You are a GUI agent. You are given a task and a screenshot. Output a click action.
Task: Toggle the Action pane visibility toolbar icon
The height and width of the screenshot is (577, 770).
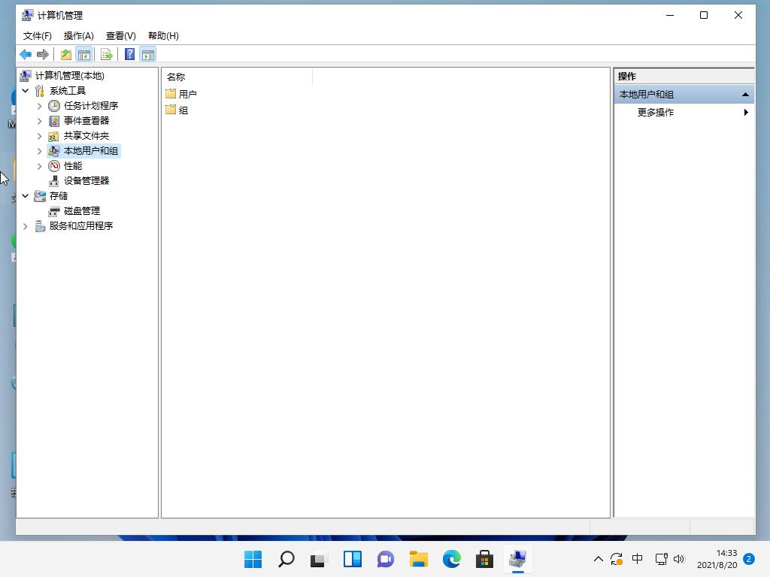(148, 53)
